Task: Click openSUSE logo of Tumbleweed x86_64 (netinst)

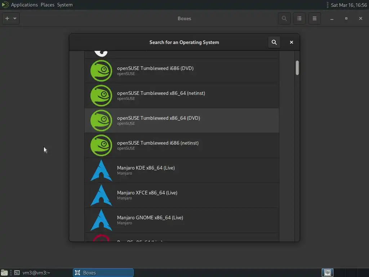Action: [x=101, y=96]
